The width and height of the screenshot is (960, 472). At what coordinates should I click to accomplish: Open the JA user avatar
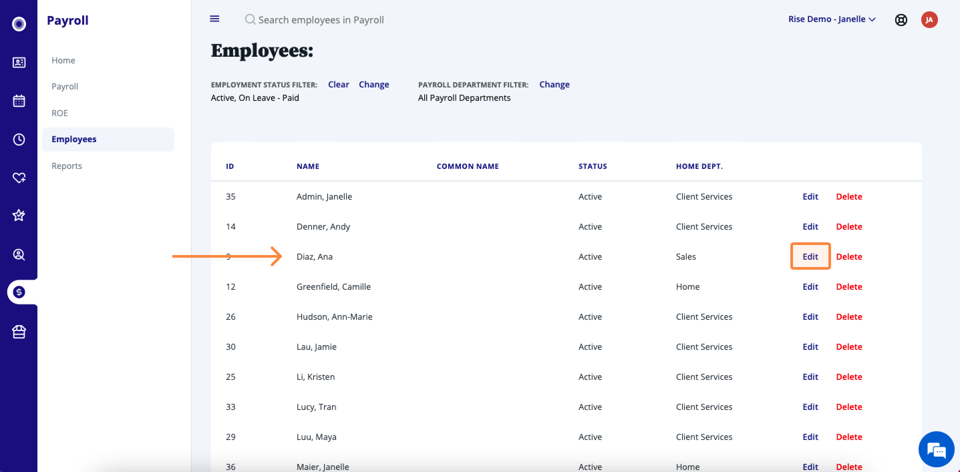(930, 20)
